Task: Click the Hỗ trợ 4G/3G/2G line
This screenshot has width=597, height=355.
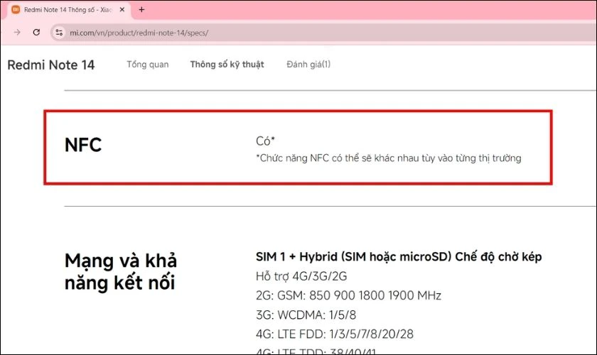Action: 301,276
